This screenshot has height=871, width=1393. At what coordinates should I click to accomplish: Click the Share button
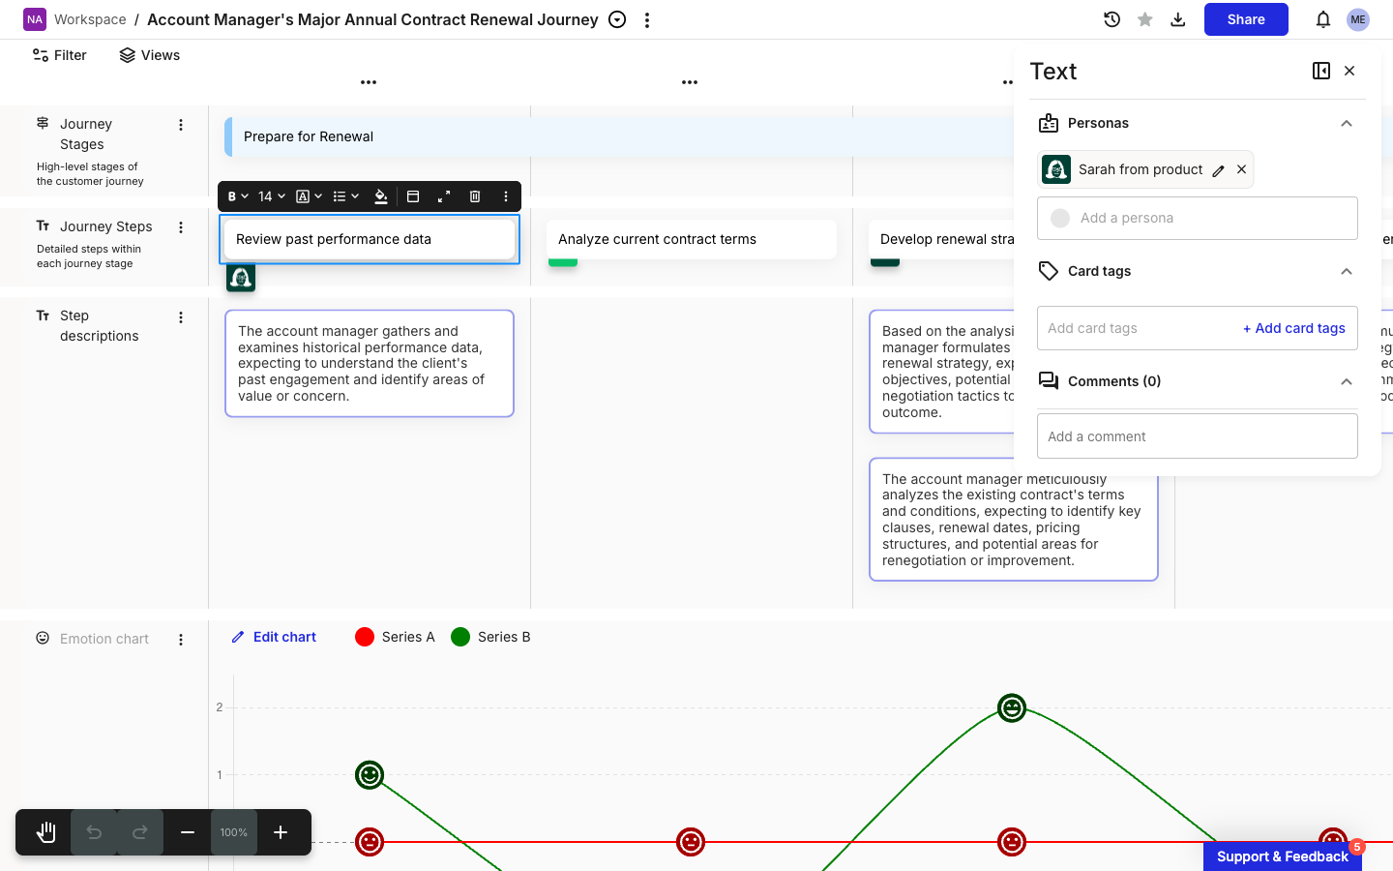[x=1246, y=19]
